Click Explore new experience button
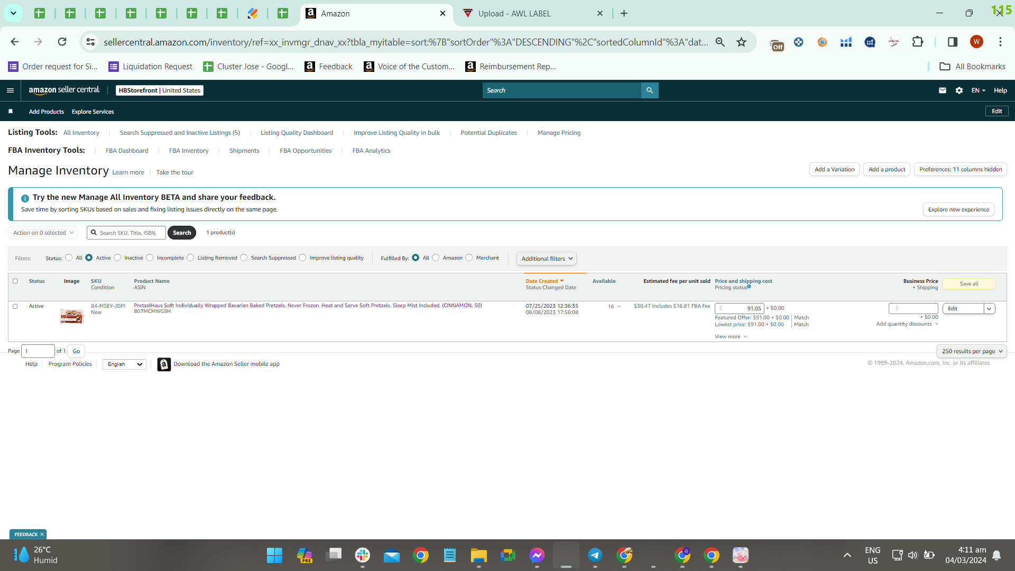The image size is (1015, 571). [958, 209]
